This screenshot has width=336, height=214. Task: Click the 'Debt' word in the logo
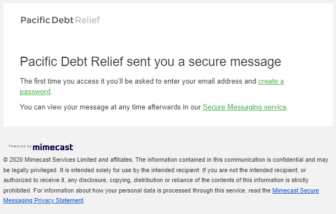tap(62, 20)
